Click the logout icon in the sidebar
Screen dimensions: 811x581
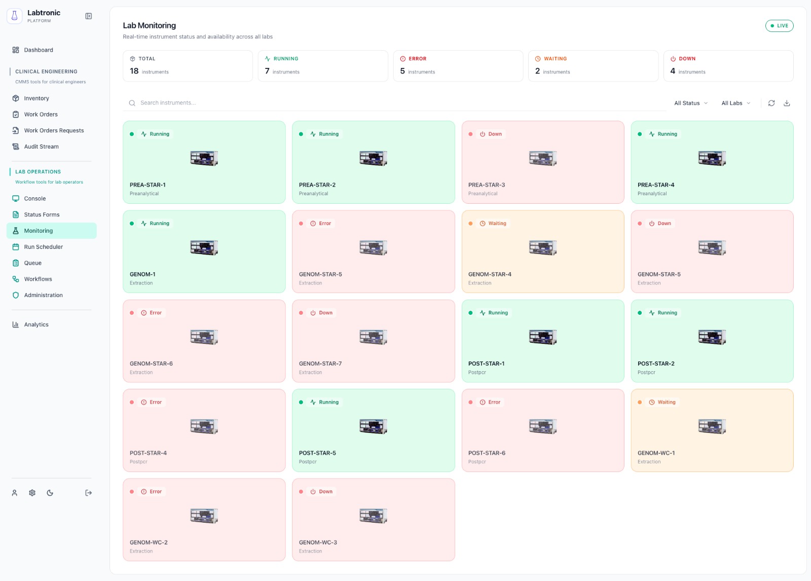[89, 493]
